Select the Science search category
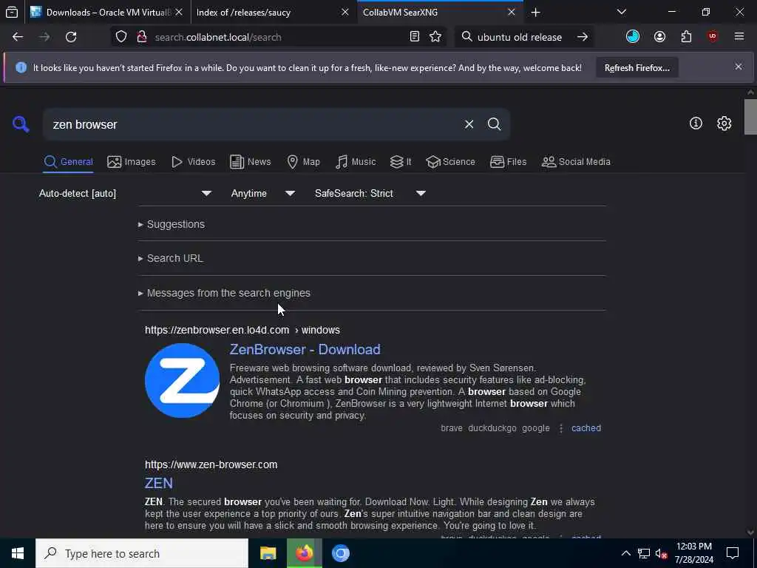Viewport: 757px width, 568px height. [450, 162]
